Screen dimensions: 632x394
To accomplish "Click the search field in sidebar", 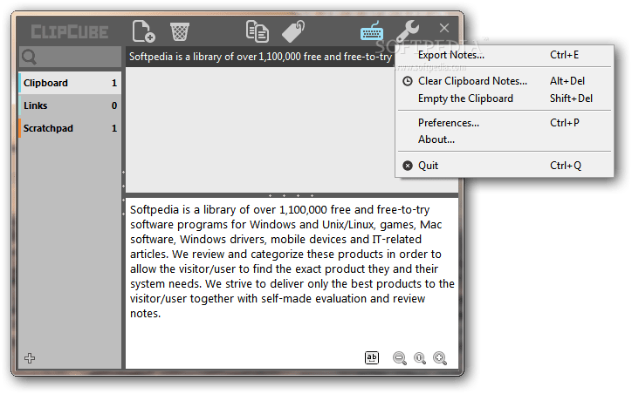I will 70,57.
